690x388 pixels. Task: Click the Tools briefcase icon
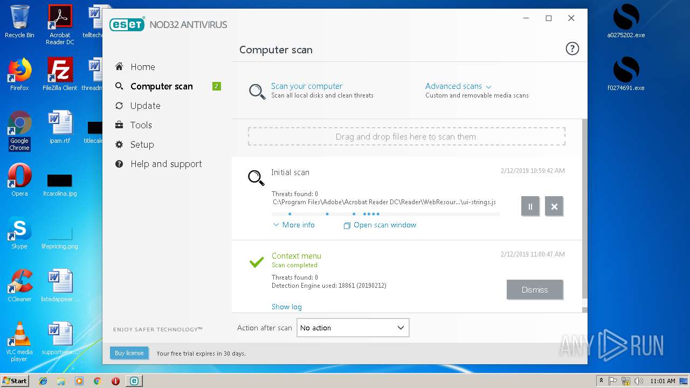[x=119, y=125]
